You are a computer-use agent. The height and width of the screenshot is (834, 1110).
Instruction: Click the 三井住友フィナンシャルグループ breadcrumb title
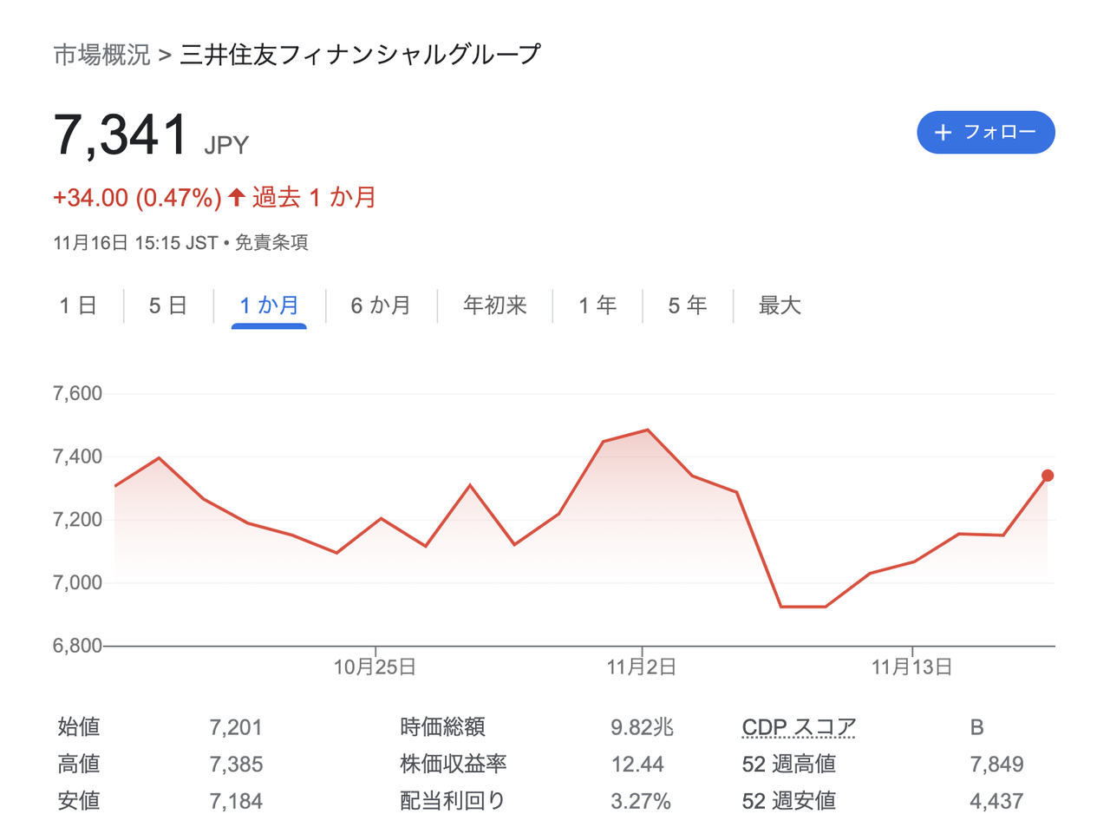(361, 55)
